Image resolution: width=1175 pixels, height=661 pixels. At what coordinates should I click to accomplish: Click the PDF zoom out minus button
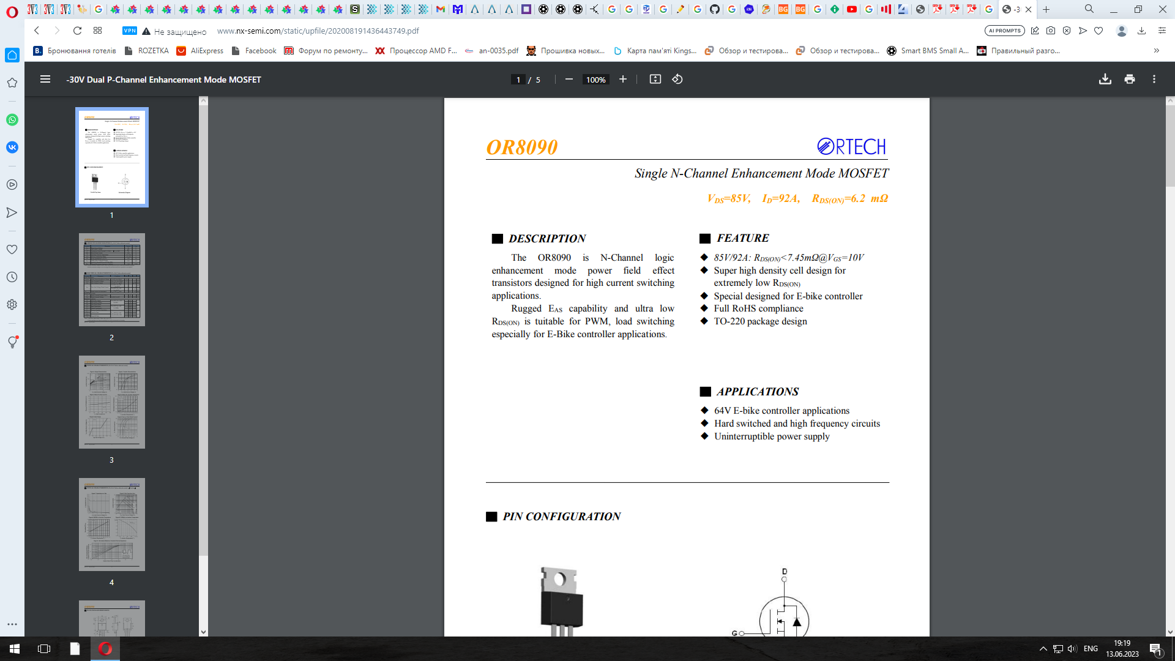coord(569,79)
